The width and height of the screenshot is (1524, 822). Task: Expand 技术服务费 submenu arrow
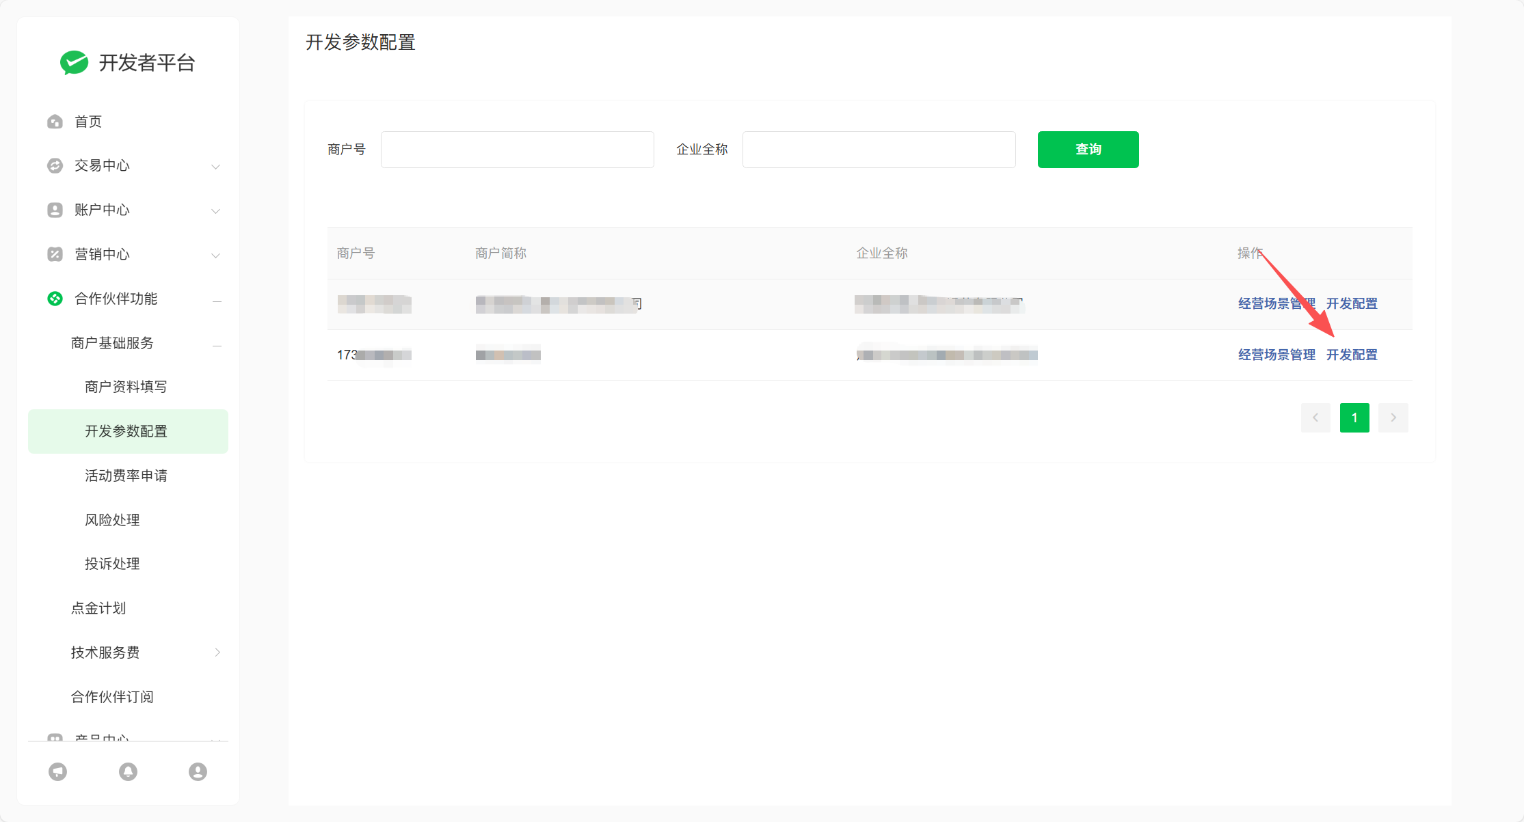217,653
